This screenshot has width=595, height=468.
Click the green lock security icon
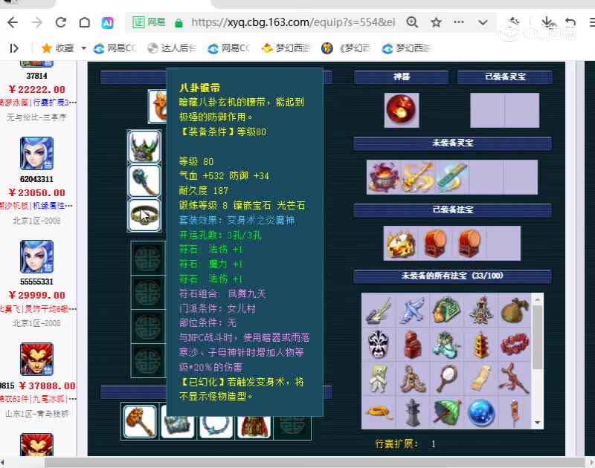coord(178,23)
